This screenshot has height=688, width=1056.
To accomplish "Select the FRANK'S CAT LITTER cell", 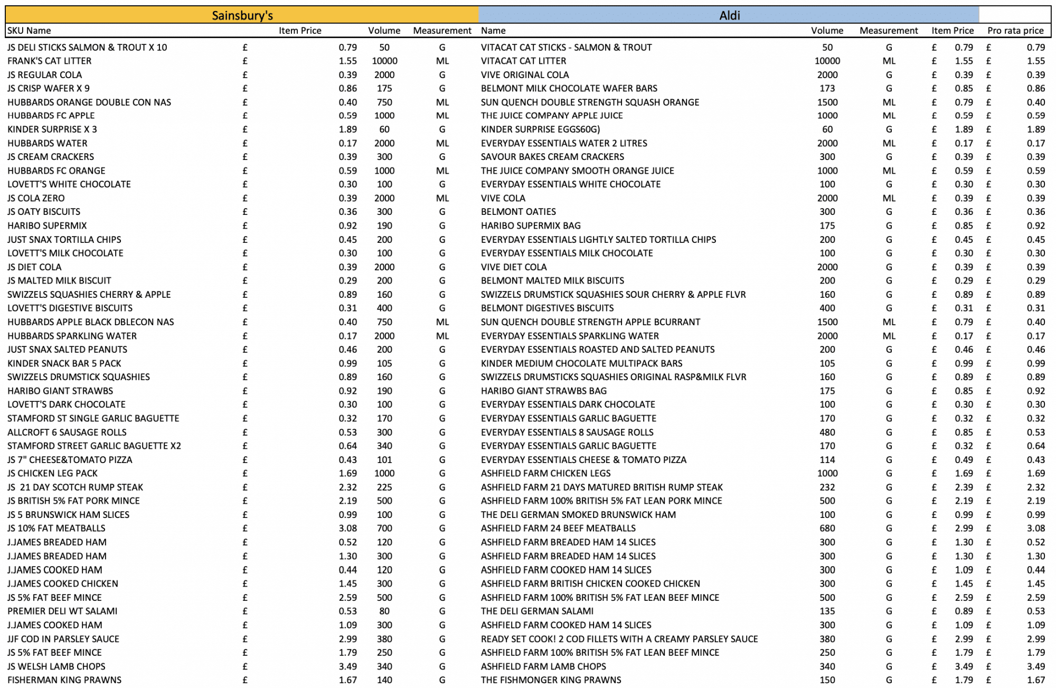I will [x=49, y=61].
